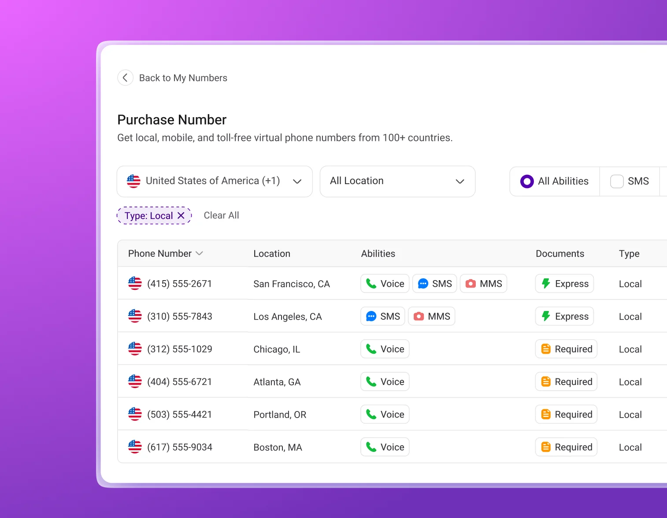Screen dimensions: 667x518
Task: Click the SMS badge in San Francisco row
Action: coord(435,284)
